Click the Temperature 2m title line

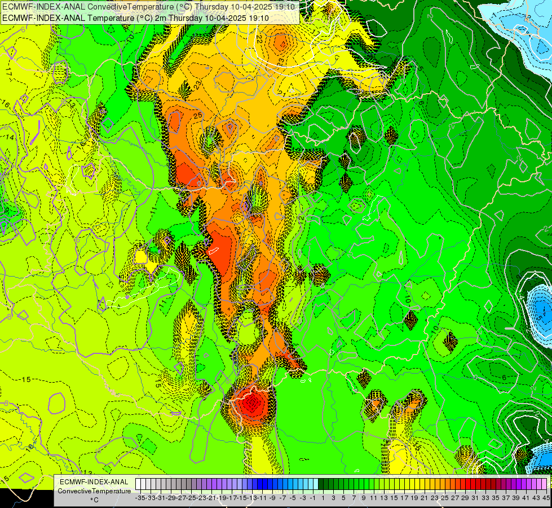(x=135, y=18)
